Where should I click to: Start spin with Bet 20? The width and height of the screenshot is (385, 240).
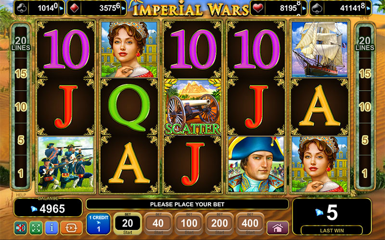pos(128,224)
